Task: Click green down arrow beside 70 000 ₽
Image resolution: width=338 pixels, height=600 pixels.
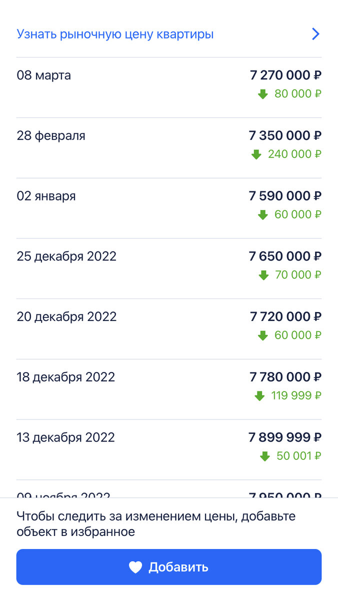Action: click(x=263, y=275)
